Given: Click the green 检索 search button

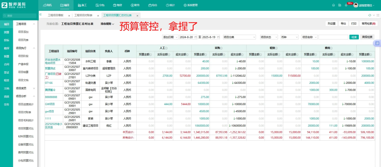Looking at the screenshot, I should point(354,37).
